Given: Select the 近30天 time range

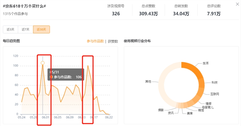Looking at the screenshot, I should tap(41, 29).
